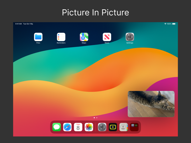Open the Files app on home screen
Screen dimensions: 191x143
[x=38, y=37]
